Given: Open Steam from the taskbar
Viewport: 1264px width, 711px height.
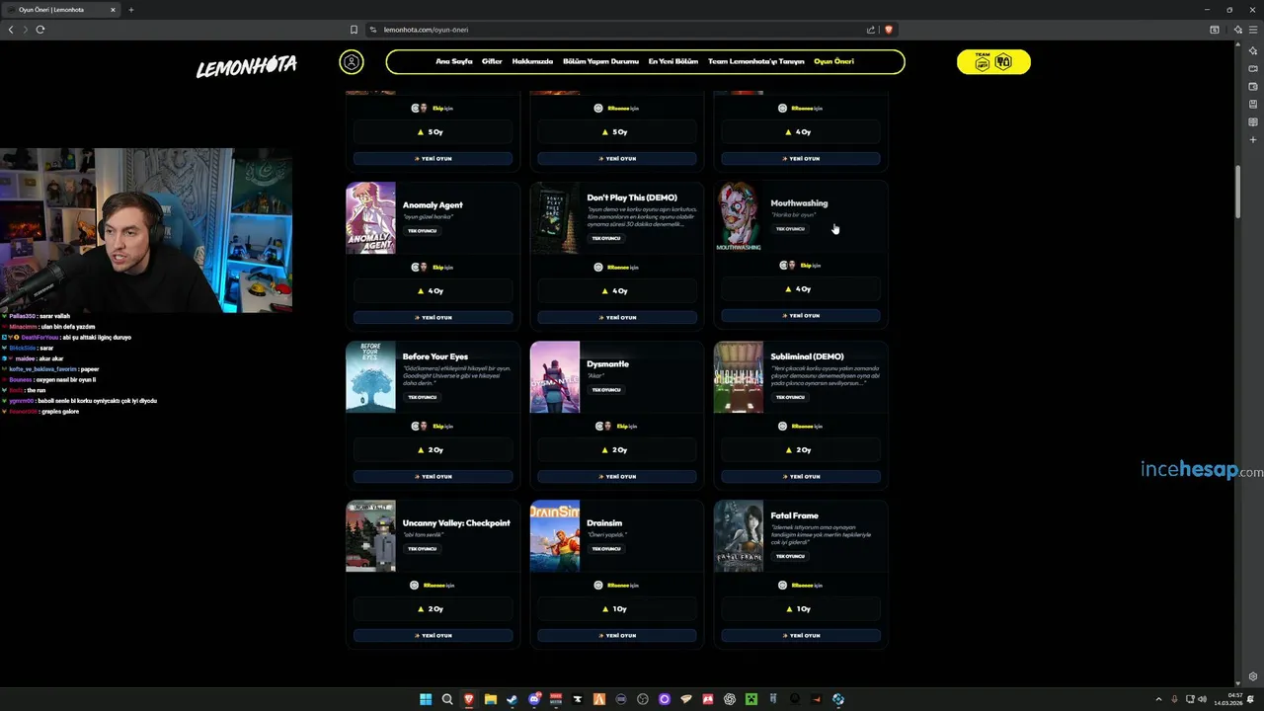Looking at the screenshot, I should click(x=513, y=699).
